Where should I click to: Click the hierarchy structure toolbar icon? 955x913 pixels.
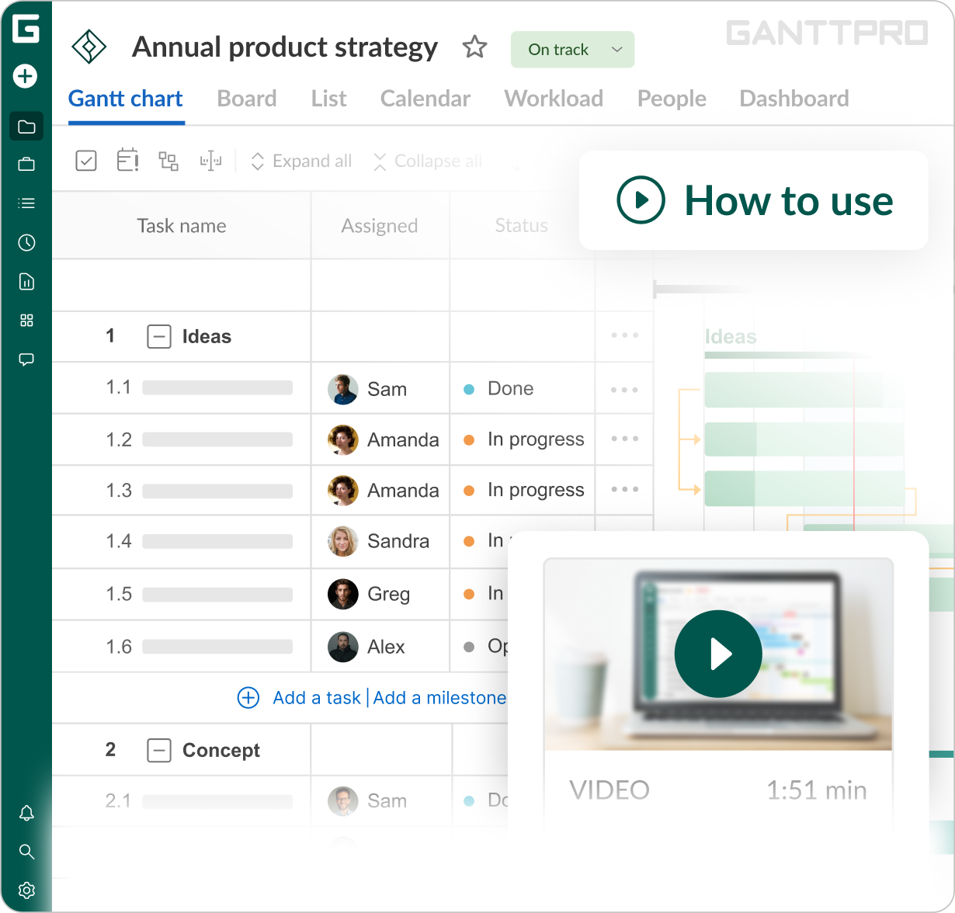(168, 161)
